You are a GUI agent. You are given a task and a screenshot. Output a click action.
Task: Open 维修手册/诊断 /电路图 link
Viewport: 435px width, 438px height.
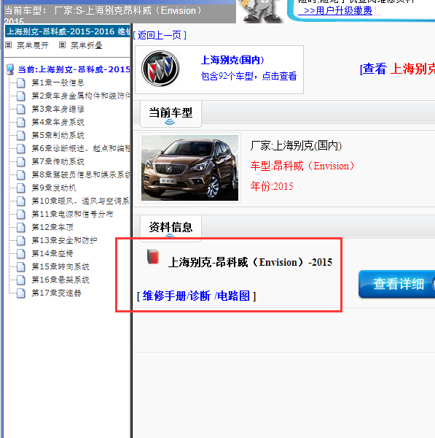[196, 296]
